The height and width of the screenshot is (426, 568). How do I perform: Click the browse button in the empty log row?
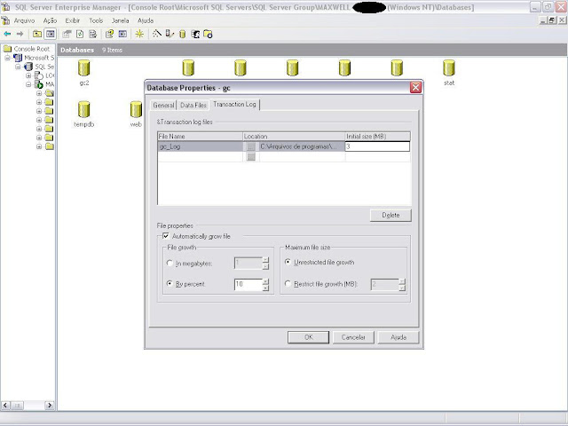250,157
